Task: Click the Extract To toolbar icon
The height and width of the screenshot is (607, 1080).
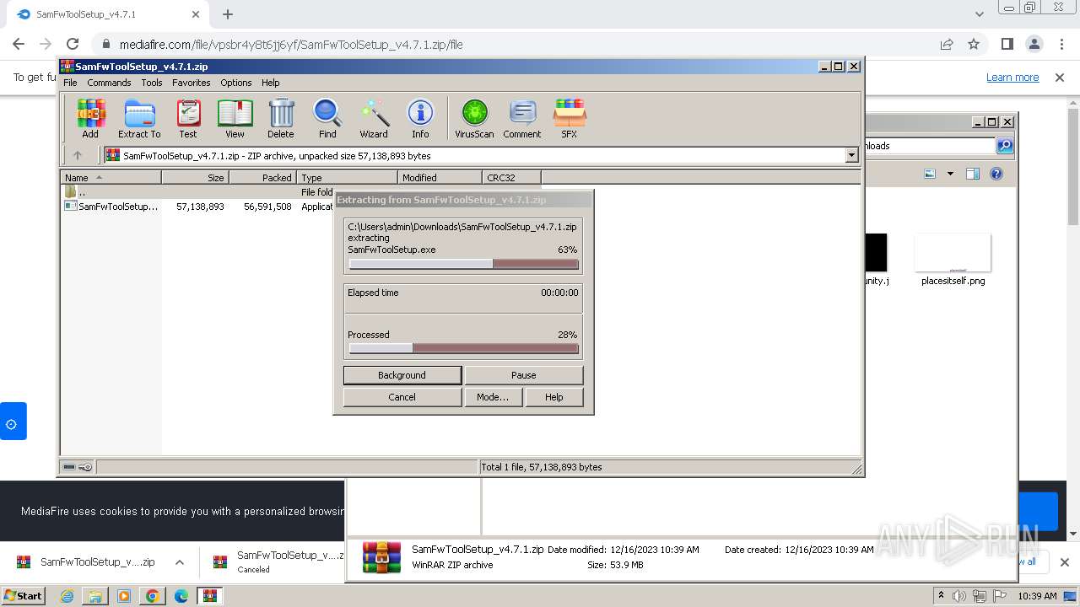Action: 139,118
